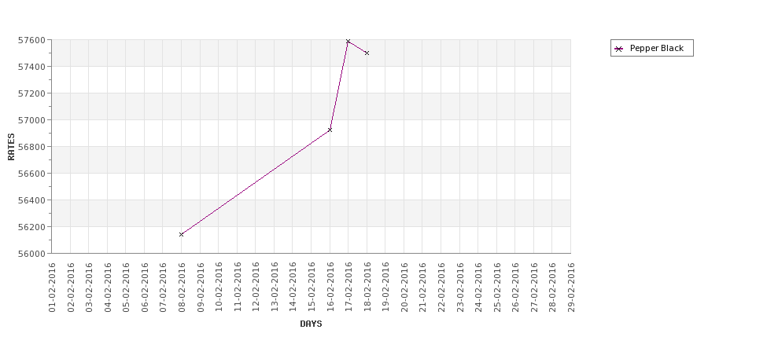Click the 25-02-2016 date label
The height and width of the screenshot is (337, 767).
[x=497, y=288]
